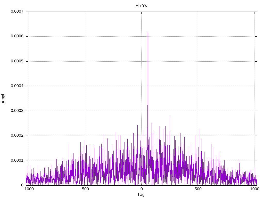
Task: Click the -1000 X-axis tick label
Action: pyautogui.click(x=28, y=189)
